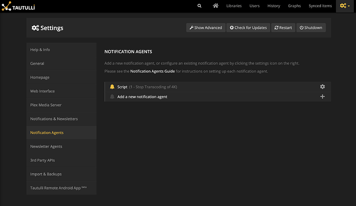Select Notifications & Newsletters in sidebar

pos(61,119)
